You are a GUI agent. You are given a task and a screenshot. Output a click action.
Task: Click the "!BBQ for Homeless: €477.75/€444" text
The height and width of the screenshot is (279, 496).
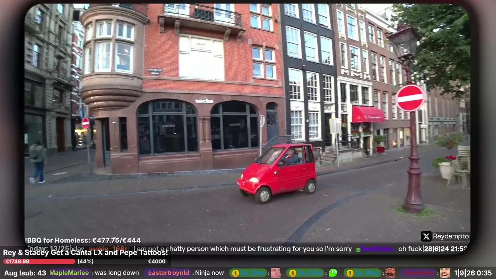[83, 240]
